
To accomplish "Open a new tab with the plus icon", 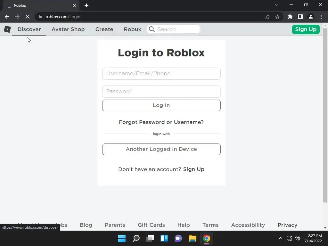I will click(86, 5).
